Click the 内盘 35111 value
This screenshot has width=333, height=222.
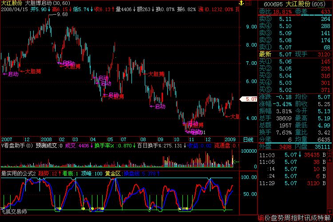322,147
